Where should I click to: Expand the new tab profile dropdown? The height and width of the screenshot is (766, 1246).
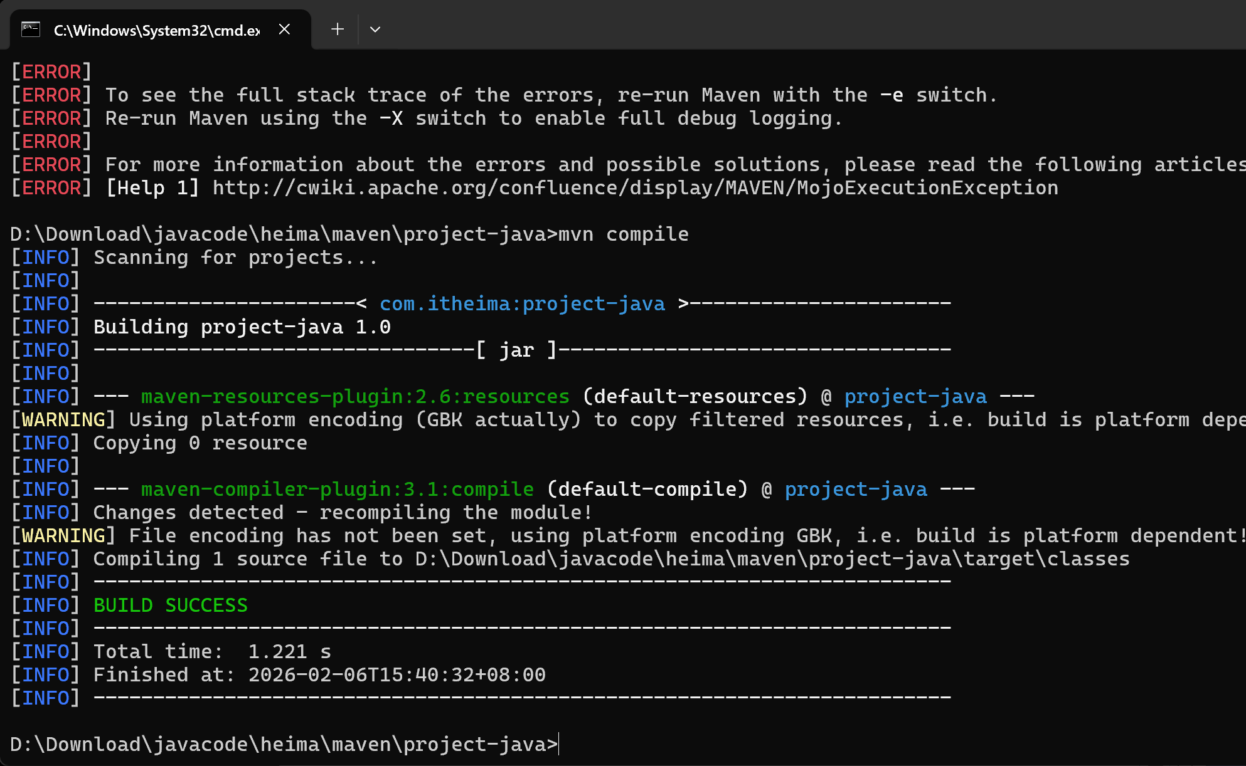(x=375, y=29)
